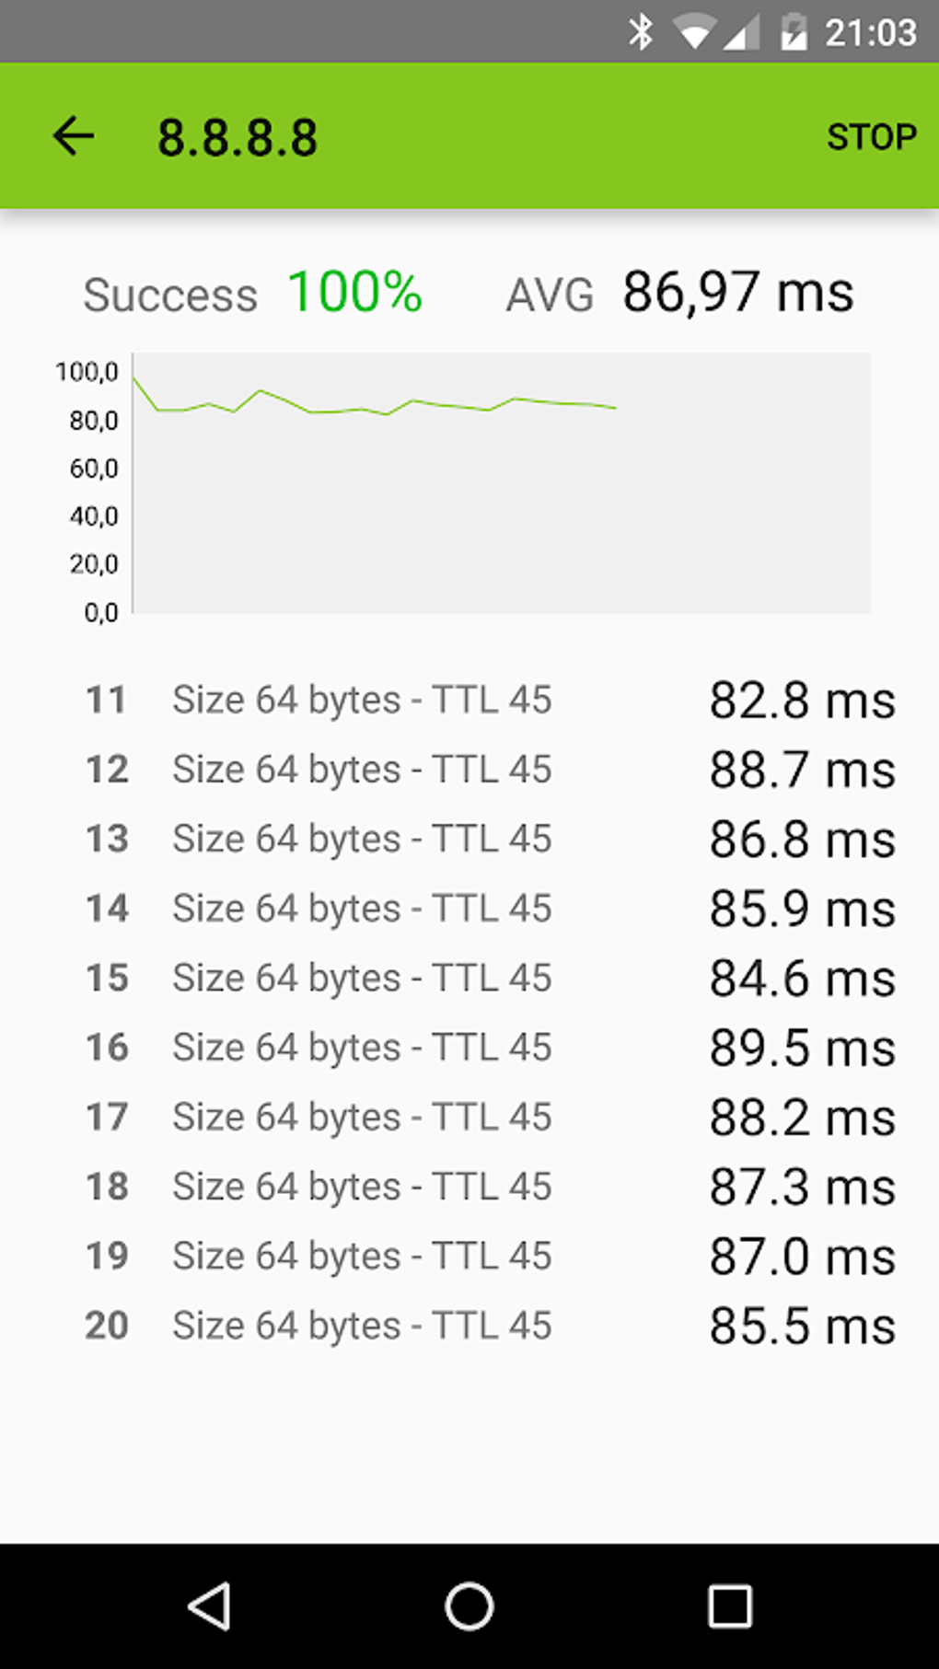Tap the status bar clock 21:03

(x=871, y=33)
